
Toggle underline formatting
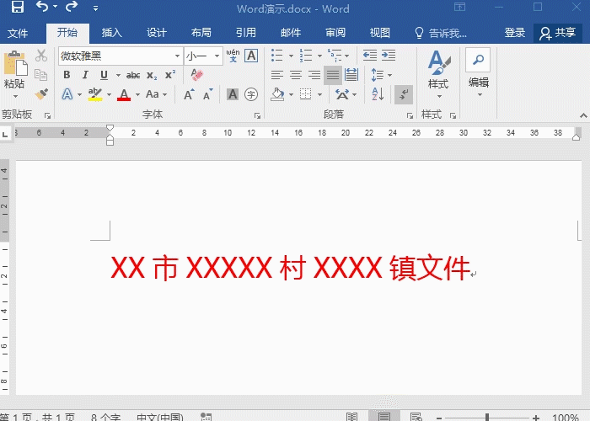coord(104,75)
